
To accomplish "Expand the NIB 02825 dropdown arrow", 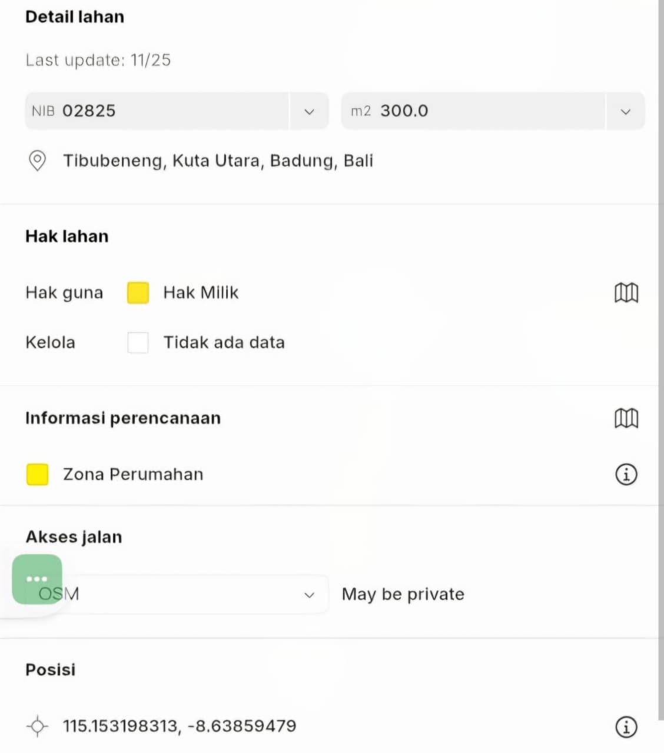I will (309, 111).
